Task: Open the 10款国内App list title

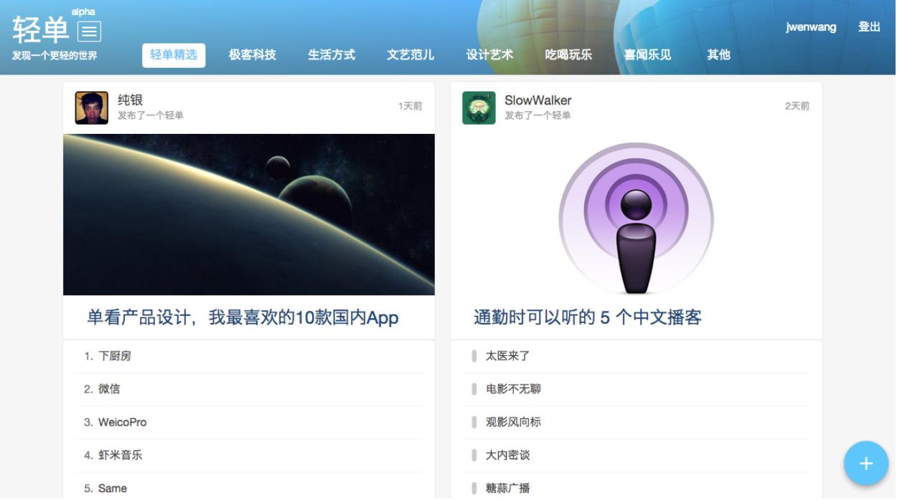Action: [x=243, y=317]
